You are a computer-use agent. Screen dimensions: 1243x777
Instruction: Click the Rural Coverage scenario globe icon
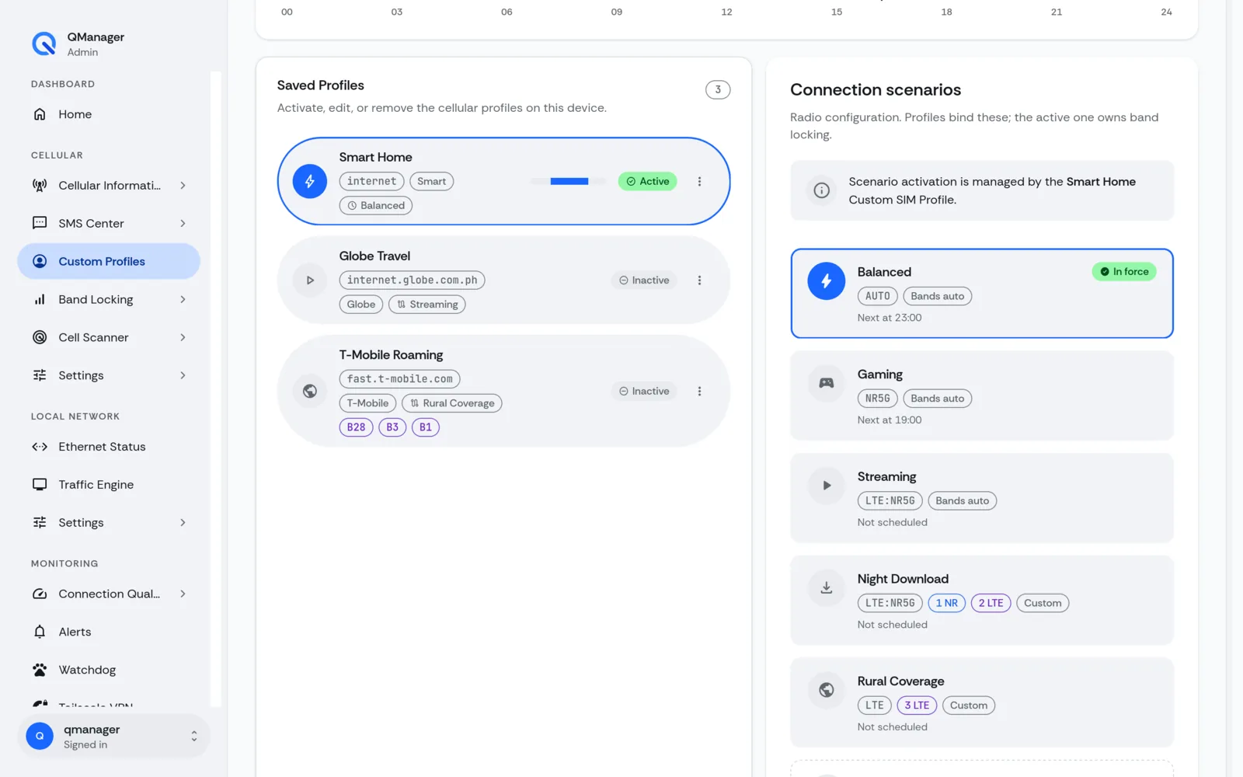pos(826,690)
